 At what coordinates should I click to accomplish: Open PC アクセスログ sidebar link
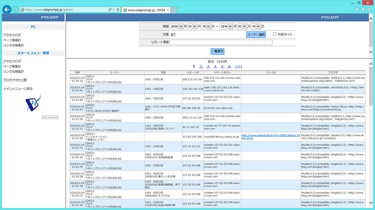pyautogui.click(x=12, y=35)
